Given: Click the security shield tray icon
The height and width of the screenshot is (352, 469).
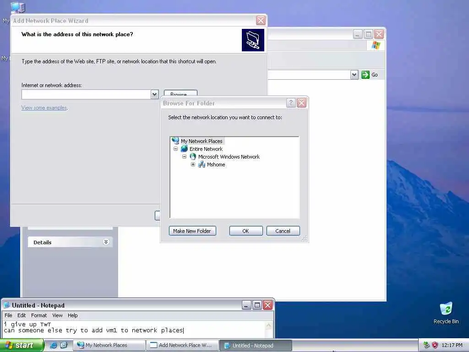Looking at the screenshot, I should tap(435, 345).
